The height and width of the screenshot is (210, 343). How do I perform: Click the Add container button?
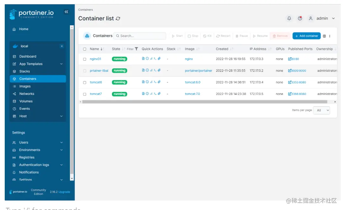(x=307, y=36)
